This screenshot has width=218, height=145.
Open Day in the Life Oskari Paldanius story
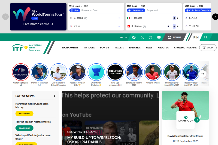(x=59, y=72)
